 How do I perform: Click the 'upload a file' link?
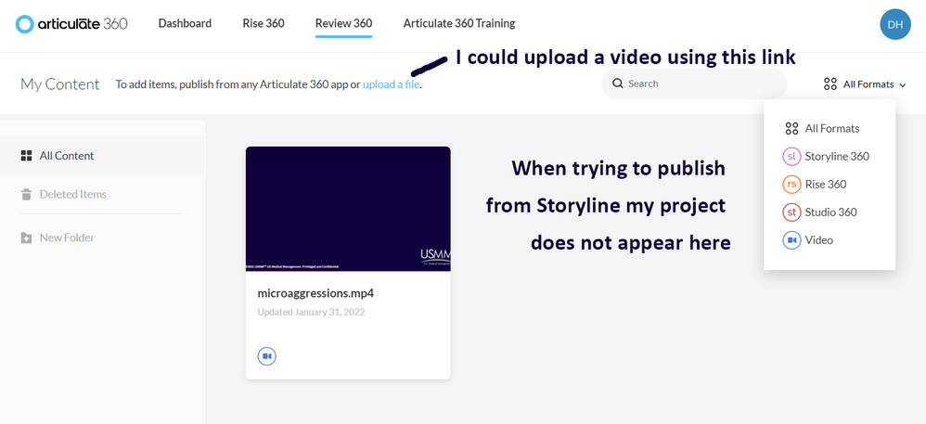click(x=391, y=84)
